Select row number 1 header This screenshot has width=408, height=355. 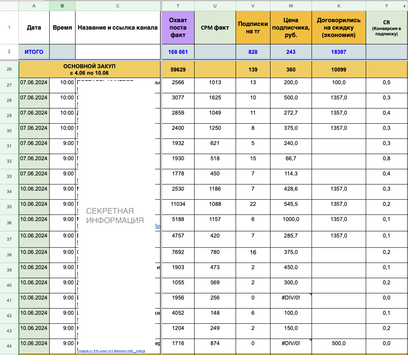tap(9, 28)
